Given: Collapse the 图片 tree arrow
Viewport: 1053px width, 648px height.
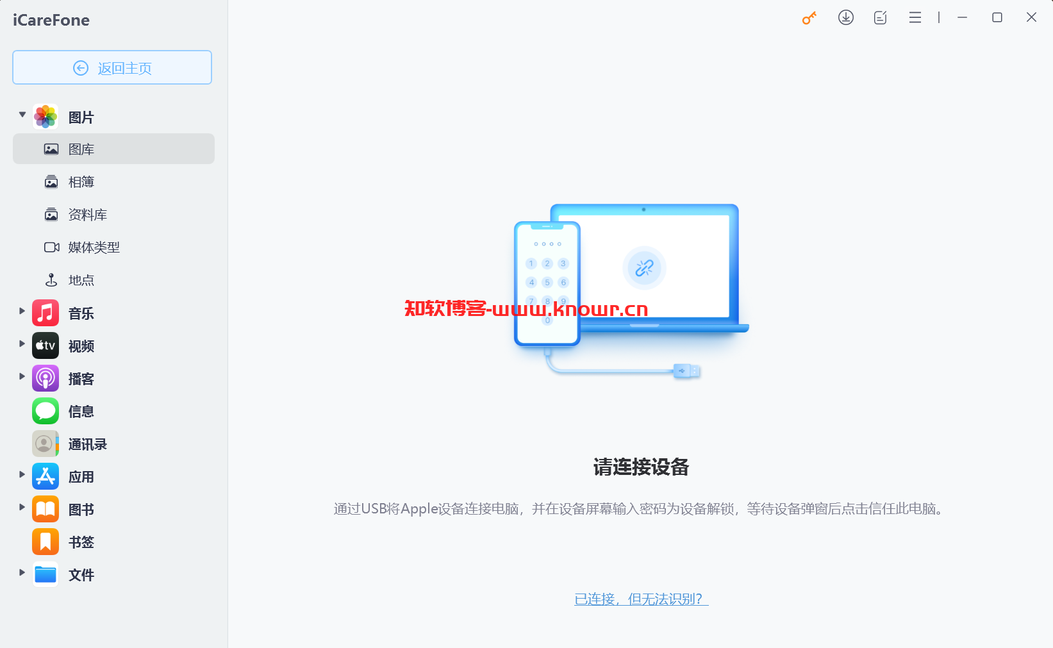Looking at the screenshot, I should click(x=22, y=115).
